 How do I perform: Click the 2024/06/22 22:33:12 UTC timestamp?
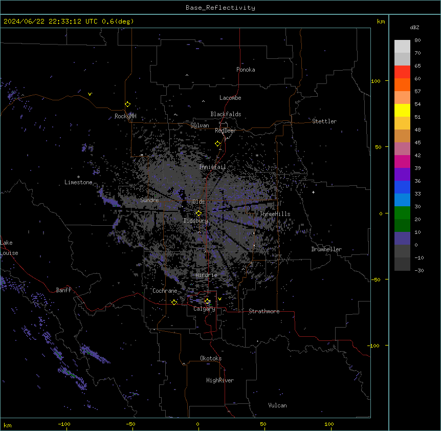(51, 21)
